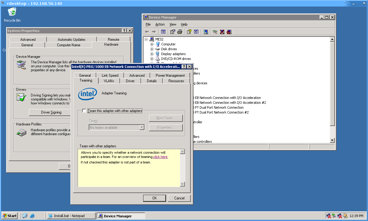The width and height of the screenshot is (368, 221).
Task: Follow the 'click here' teaming overview link
Action: click(x=161, y=157)
